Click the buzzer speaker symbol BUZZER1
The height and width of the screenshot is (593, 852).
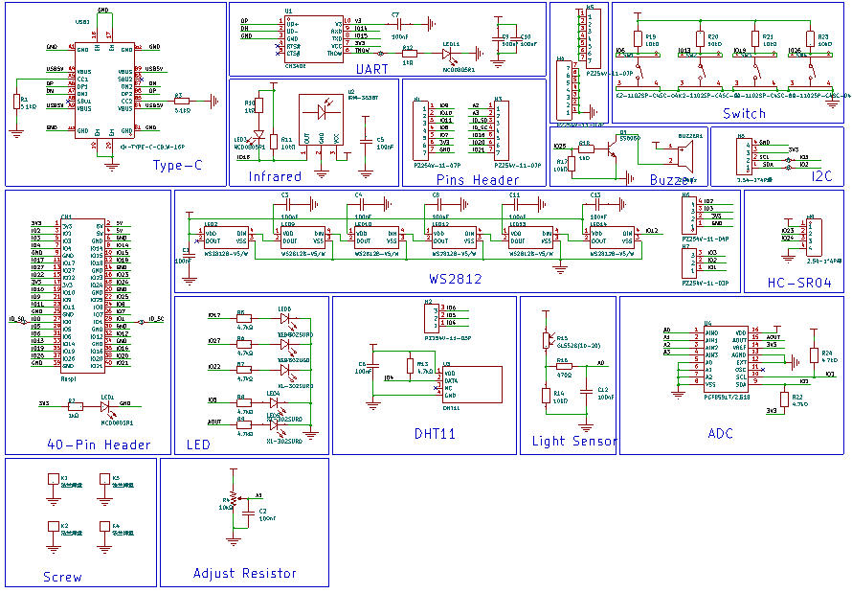(685, 155)
